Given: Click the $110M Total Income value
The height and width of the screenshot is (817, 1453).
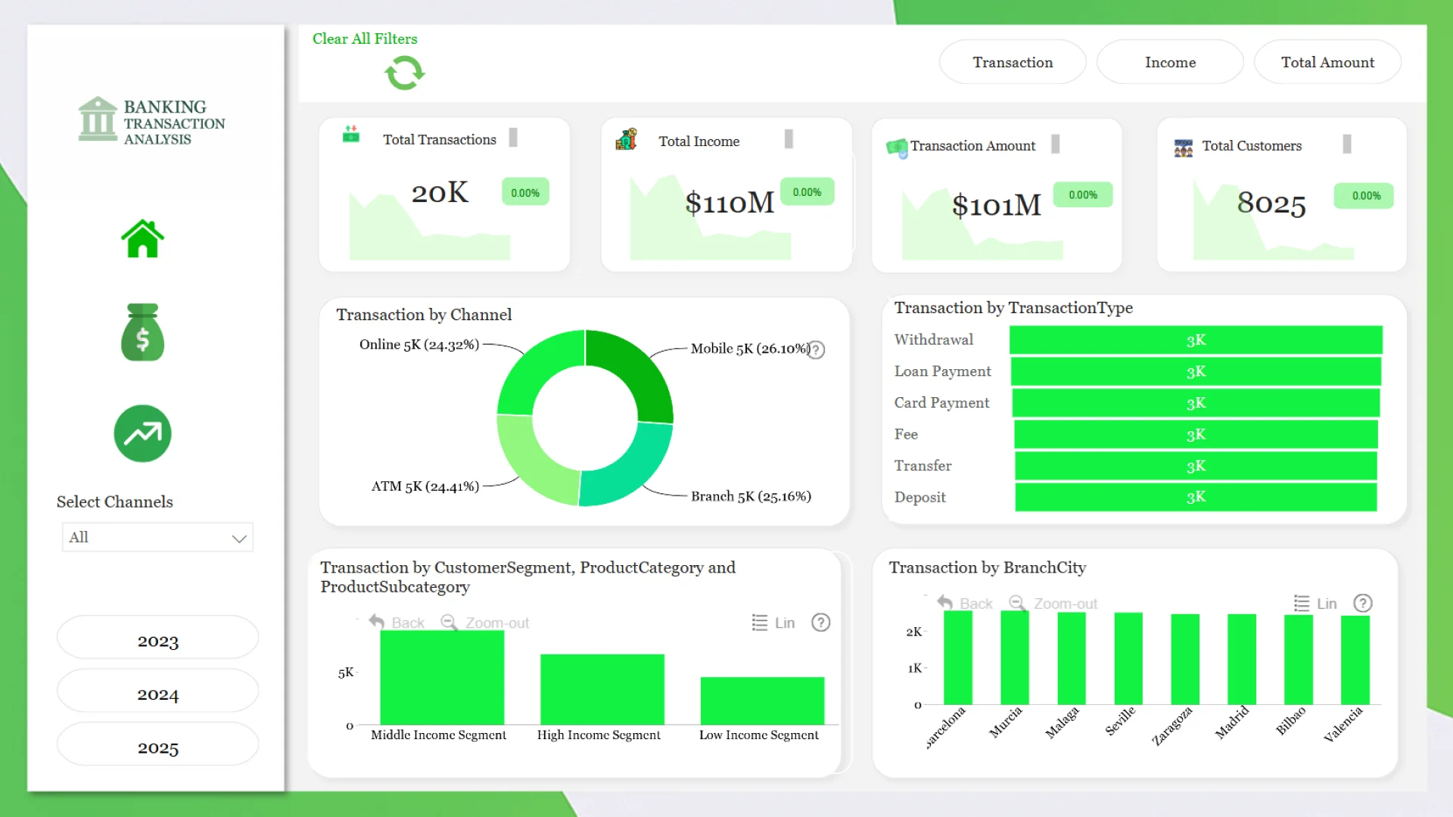Looking at the screenshot, I should (x=730, y=202).
